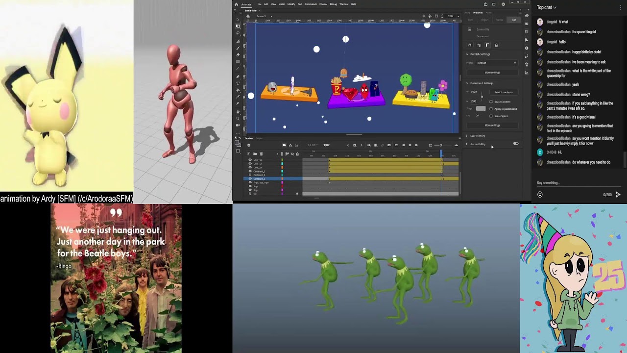Enable the Apply to pasteboard checkbox

click(491, 109)
